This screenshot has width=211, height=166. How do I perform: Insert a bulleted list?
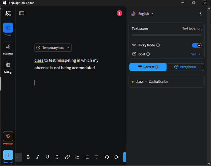(x=86, y=157)
